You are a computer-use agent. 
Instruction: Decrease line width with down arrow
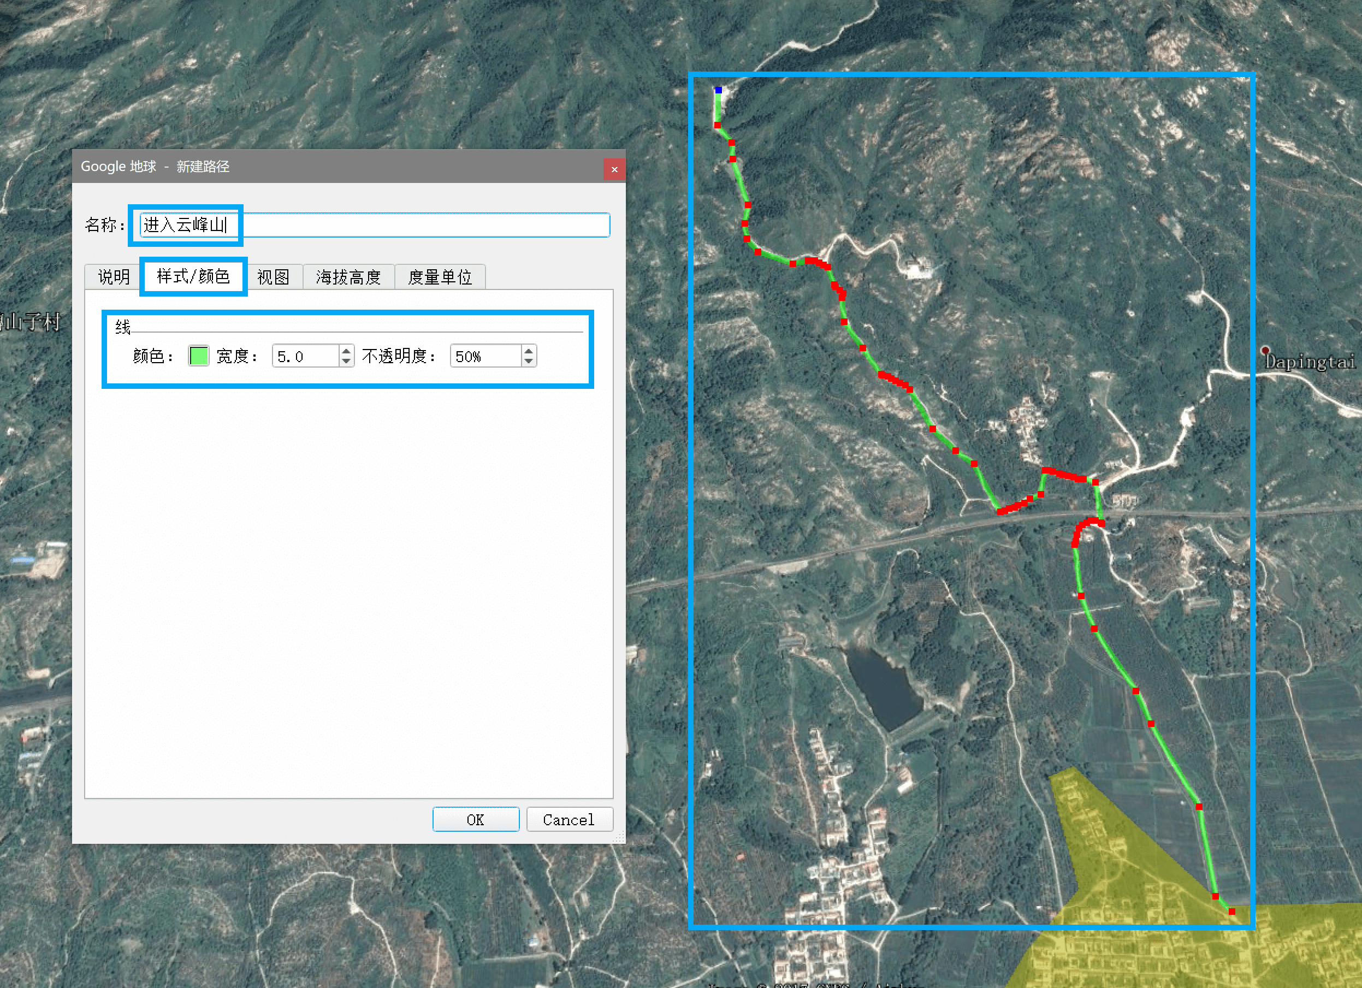346,361
